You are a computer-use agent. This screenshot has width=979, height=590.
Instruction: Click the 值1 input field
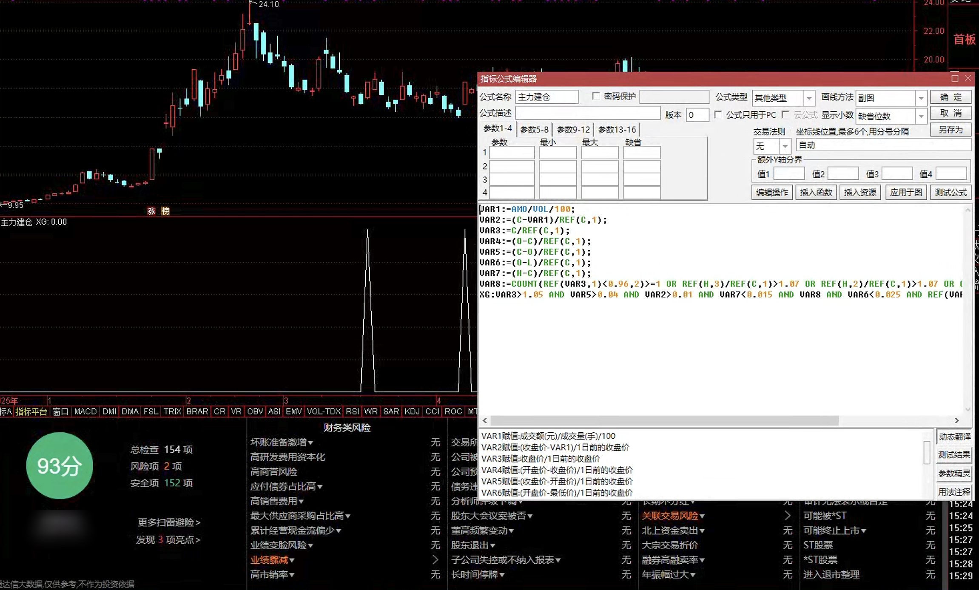[789, 173]
